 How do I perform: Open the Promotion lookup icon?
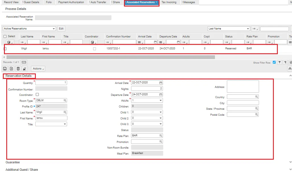point(161,142)
